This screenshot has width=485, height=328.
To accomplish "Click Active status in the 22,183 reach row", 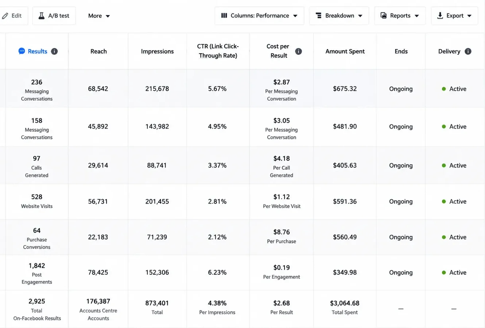I will 458,237.
